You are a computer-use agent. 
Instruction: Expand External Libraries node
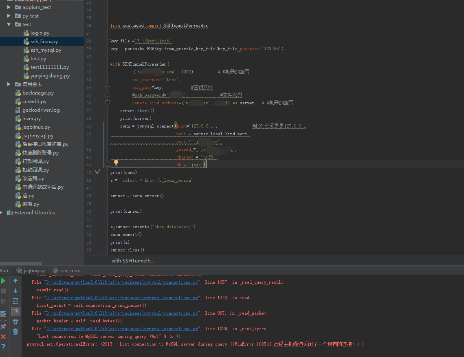(x=1, y=213)
